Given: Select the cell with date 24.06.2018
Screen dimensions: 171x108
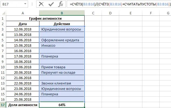Looking at the screenshot, I should coord(23,94).
